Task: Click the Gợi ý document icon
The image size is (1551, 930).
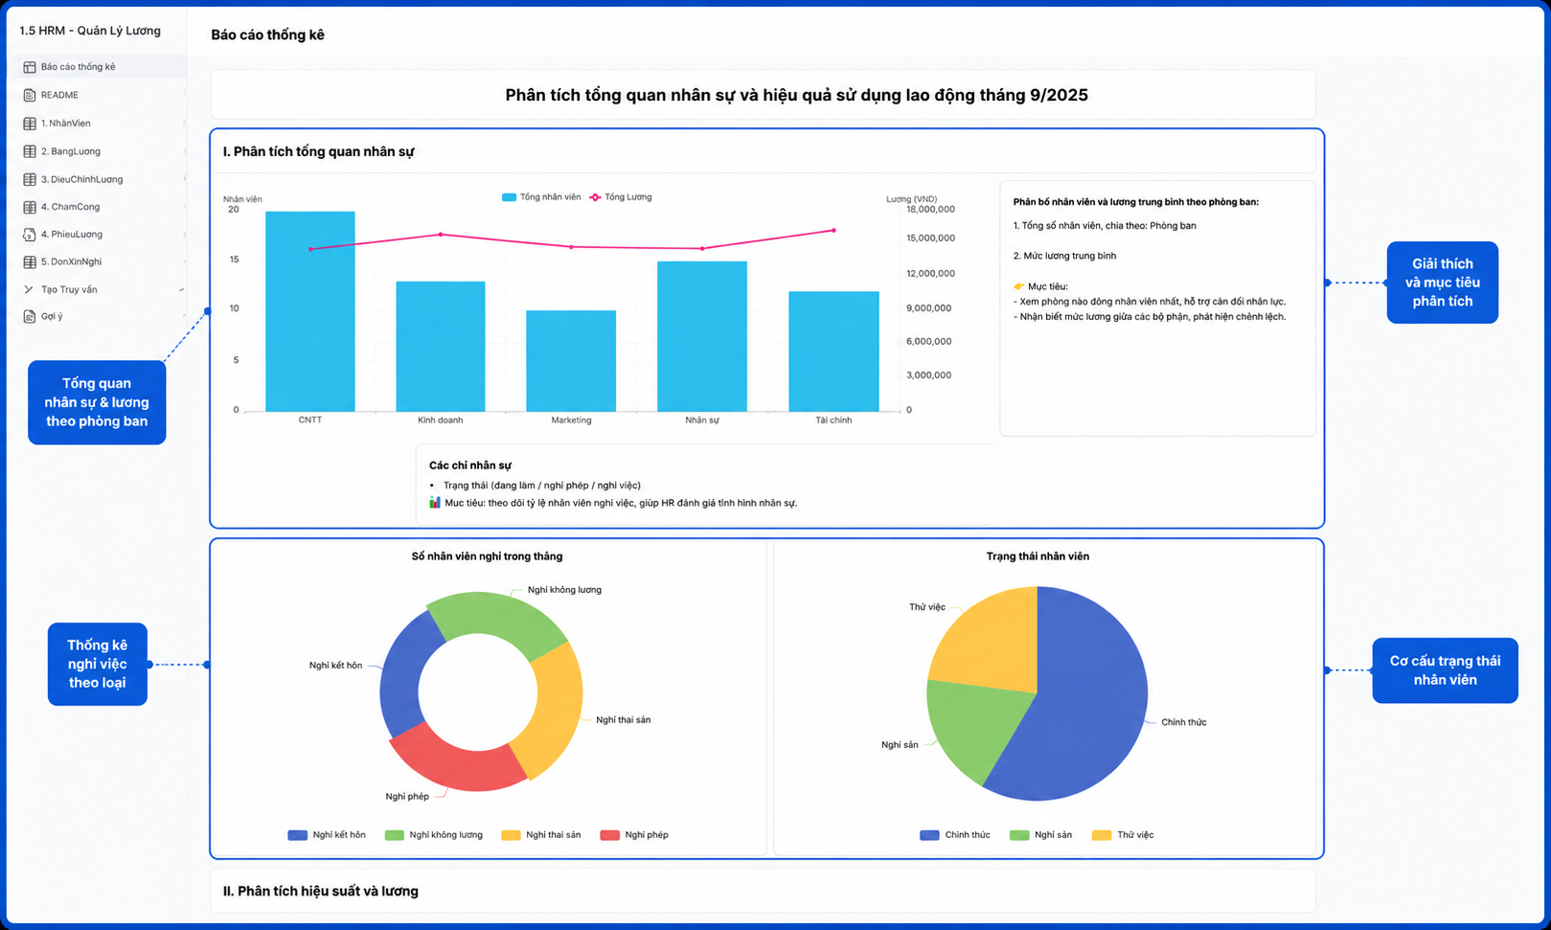Action: point(30,316)
